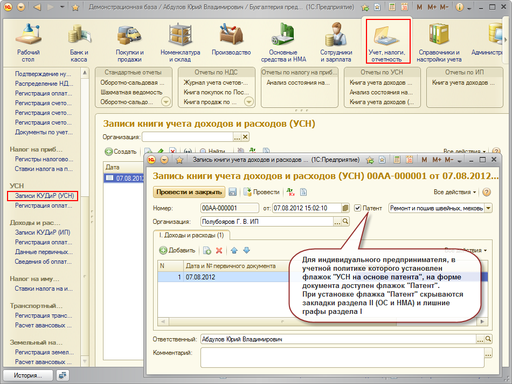Open date picker calendar next to date field
The width and height of the screenshot is (512, 384).
pyautogui.click(x=346, y=208)
